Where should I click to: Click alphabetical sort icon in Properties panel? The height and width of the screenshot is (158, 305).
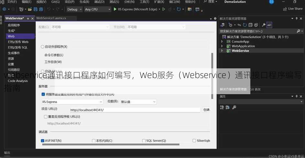228,107
